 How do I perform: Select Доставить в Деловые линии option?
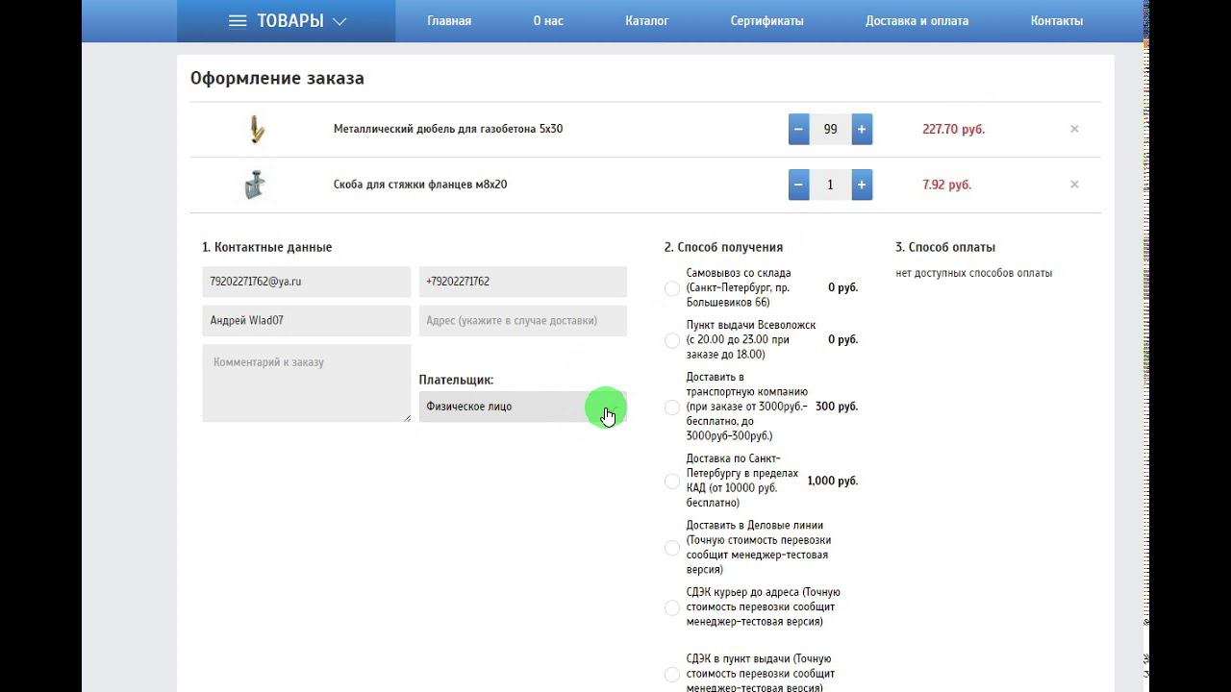pyautogui.click(x=672, y=548)
